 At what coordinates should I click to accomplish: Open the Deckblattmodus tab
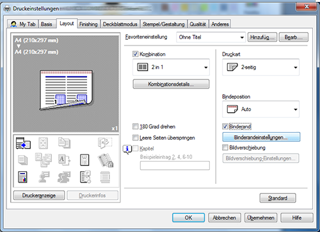[x=120, y=24]
